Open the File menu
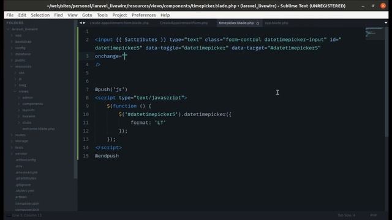This screenshot has height=220, width=392. tap(10, 15)
